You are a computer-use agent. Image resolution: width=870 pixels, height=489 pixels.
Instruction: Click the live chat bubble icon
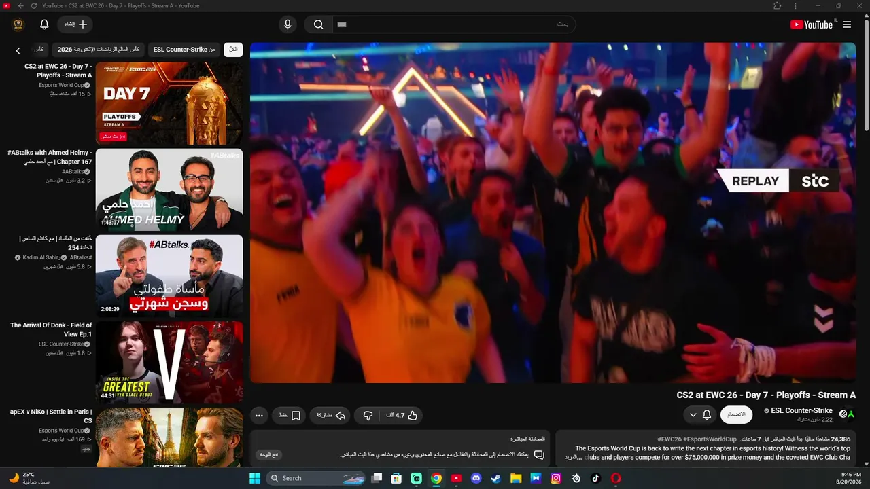(539, 454)
